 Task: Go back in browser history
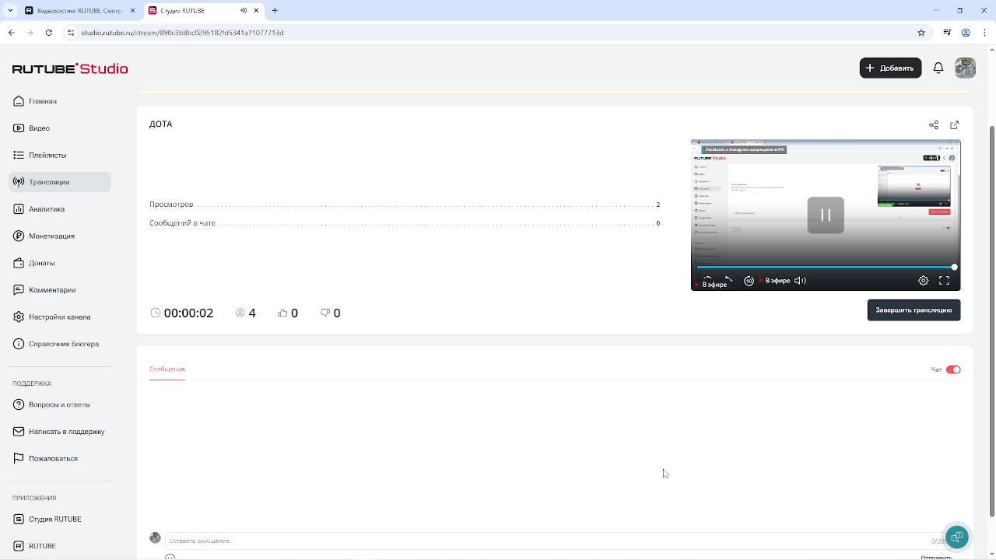coord(11,33)
